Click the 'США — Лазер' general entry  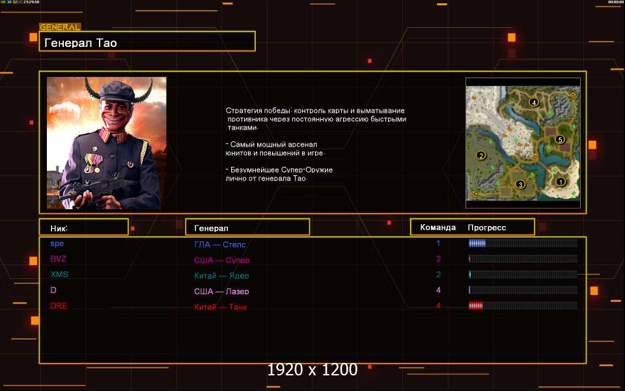pos(221,291)
